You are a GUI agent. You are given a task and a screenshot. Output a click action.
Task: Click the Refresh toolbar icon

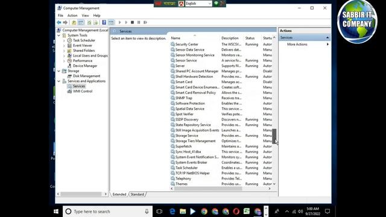coord(89,22)
